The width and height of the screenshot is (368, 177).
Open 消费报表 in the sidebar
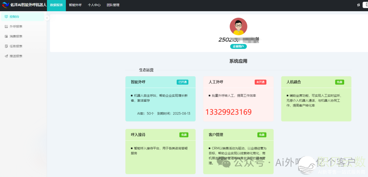tap(16, 36)
